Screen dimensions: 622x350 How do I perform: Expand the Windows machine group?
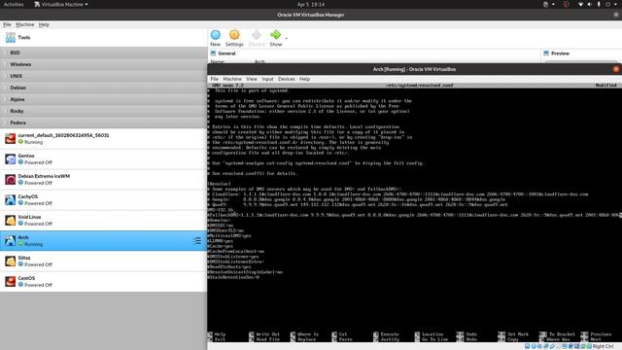click(103, 64)
